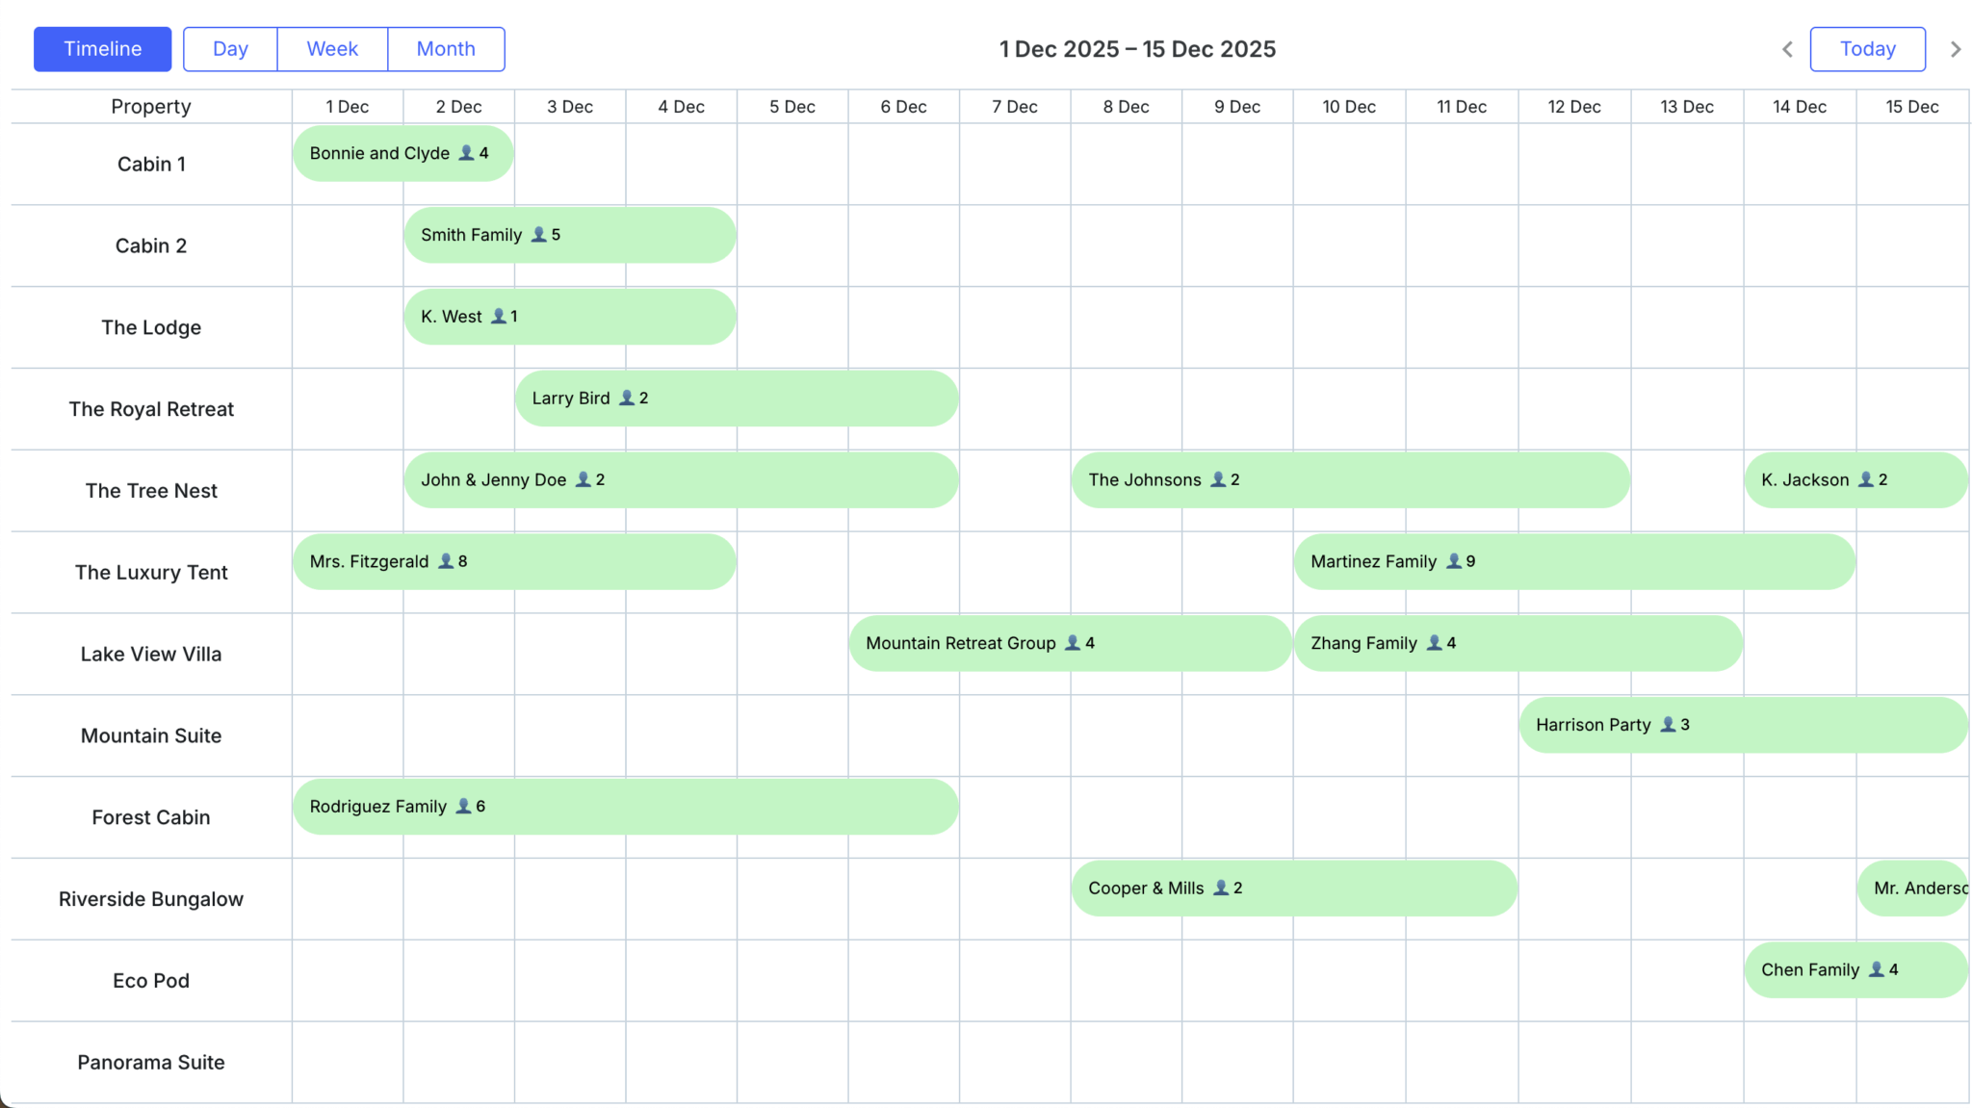This screenshot has width=1972, height=1108.
Task: Open the Chen Family booking in Eco Pod
Action: pyautogui.click(x=1856, y=969)
